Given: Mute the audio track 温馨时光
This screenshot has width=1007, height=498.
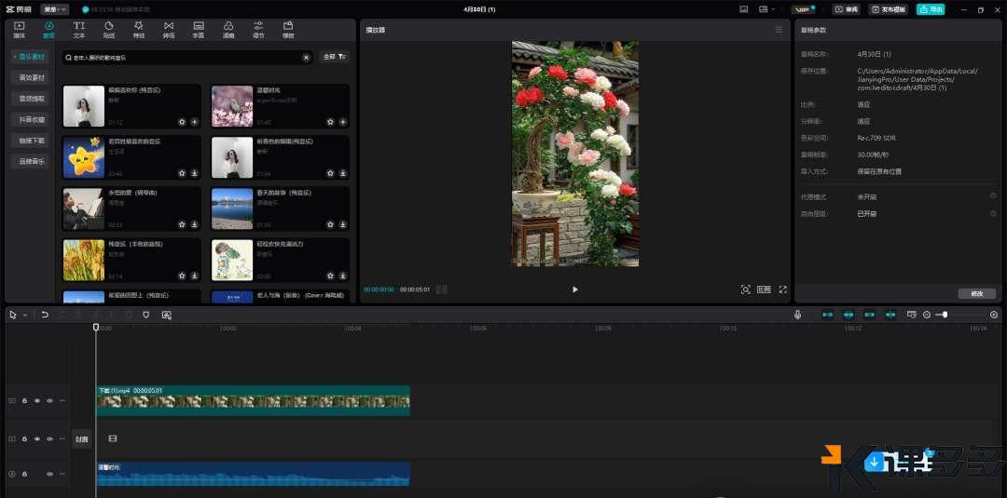Looking at the screenshot, I should (x=49, y=475).
